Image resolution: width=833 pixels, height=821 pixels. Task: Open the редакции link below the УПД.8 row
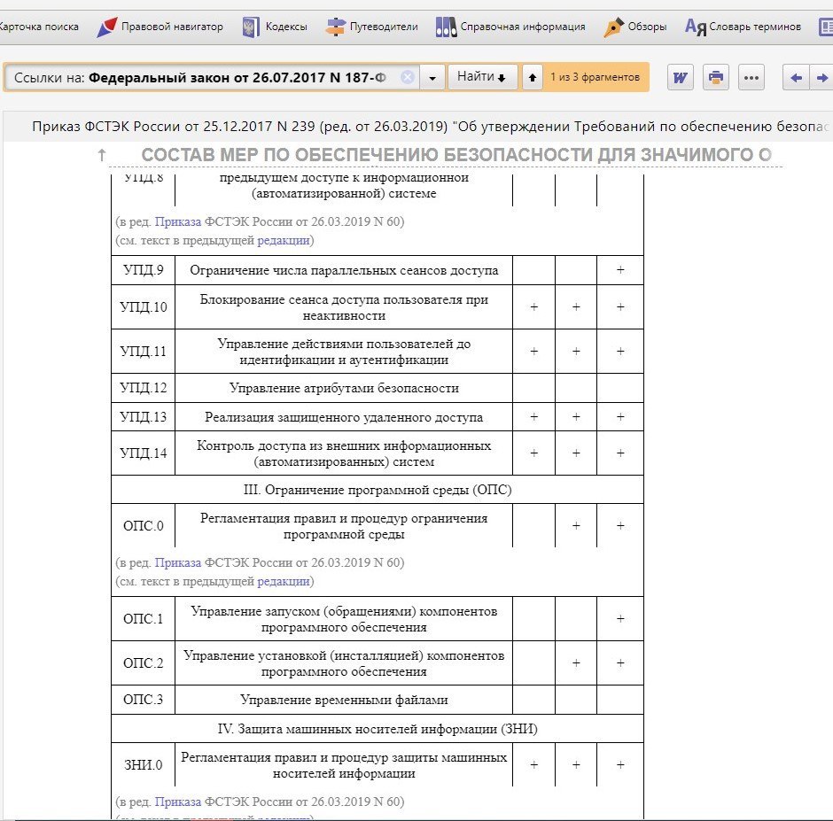coord(284,240)
